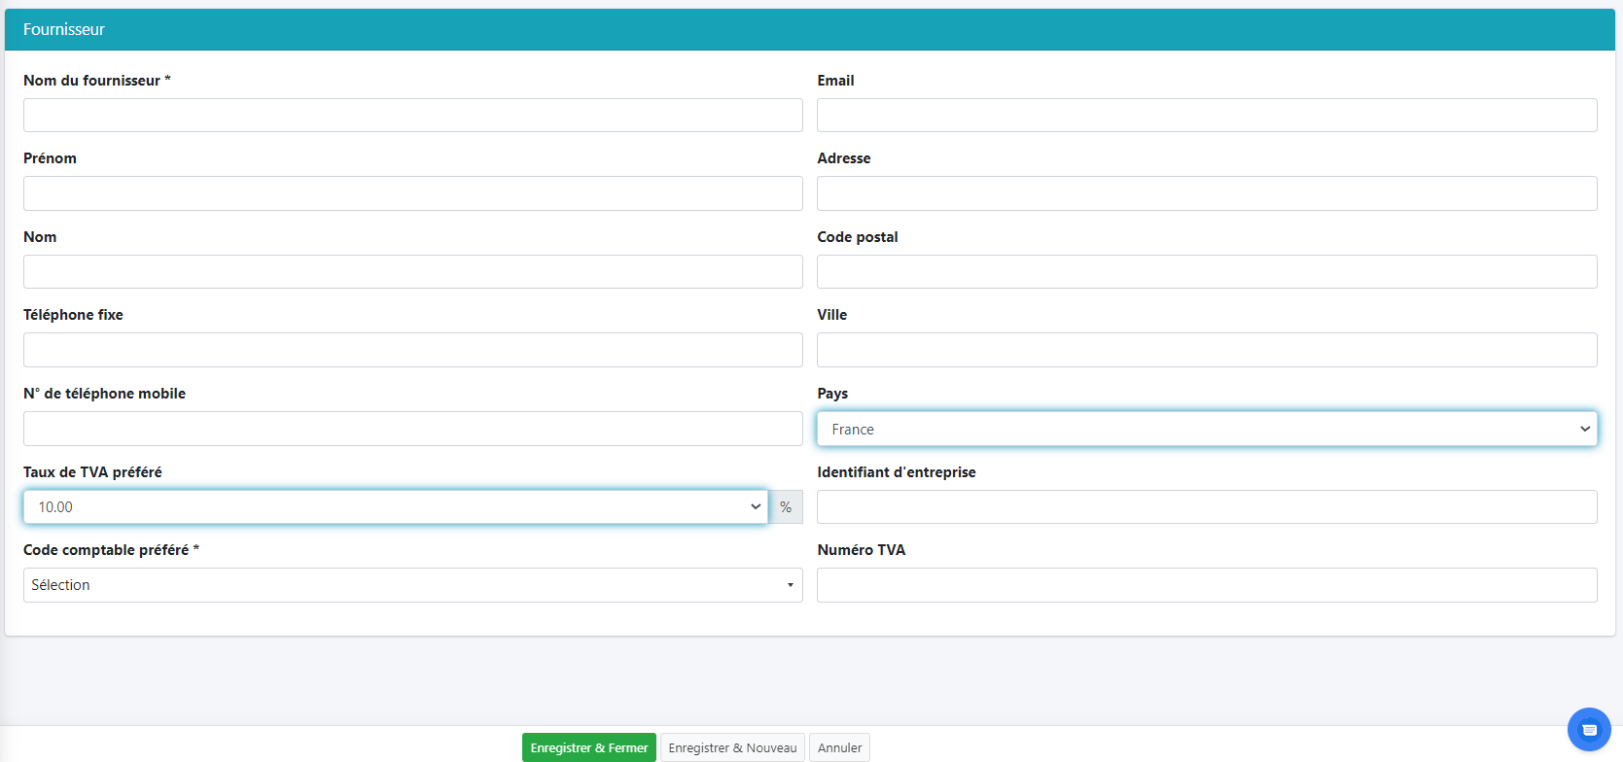This screenshot has width=1623, height=762.
Task: Select the Téléphone fixe field
Action: pyautogui.click(x=412, y=350)
